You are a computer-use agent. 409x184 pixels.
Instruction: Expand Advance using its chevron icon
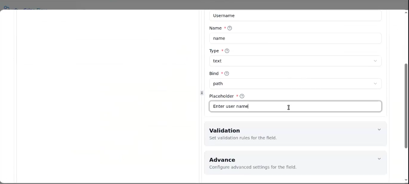click(x=379, y=159)
